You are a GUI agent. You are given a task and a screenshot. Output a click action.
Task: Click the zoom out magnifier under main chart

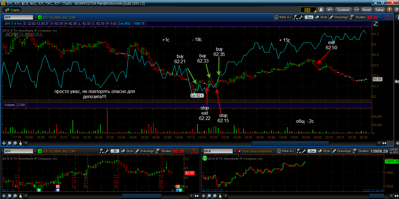(x=15, y=143)
